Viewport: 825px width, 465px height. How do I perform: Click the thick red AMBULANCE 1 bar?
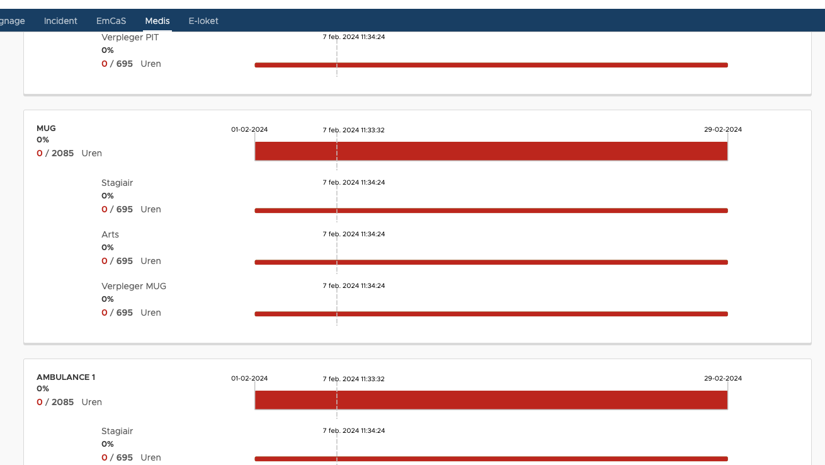pyautogui.click(x=491, y=400)
